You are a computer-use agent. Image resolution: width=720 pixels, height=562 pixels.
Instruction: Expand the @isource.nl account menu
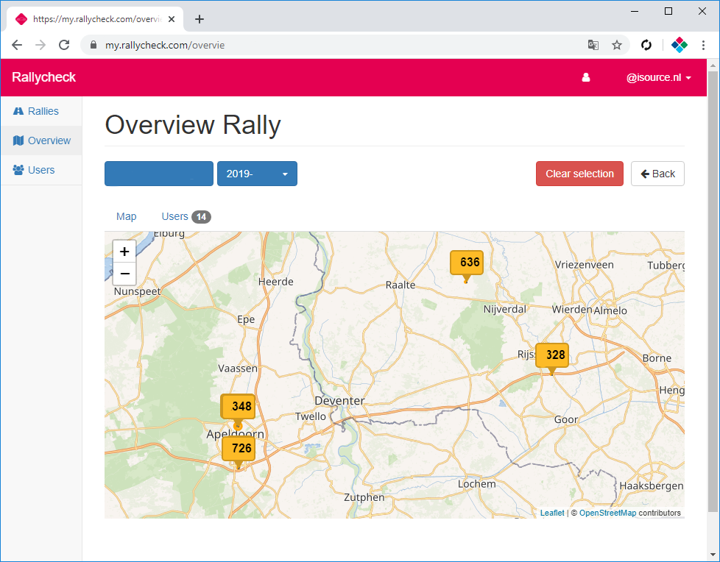658,77
